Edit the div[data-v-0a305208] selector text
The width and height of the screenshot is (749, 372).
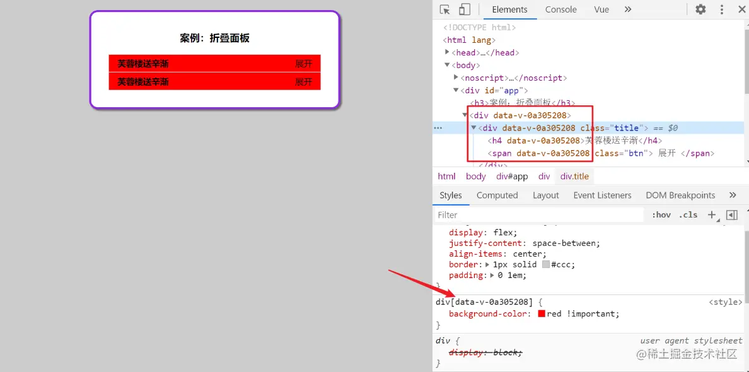click(484, 302)
